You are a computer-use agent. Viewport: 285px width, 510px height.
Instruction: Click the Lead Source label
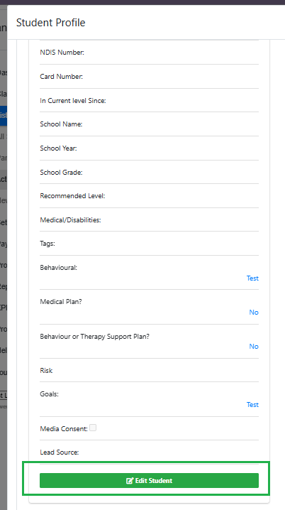click(60, 452)
